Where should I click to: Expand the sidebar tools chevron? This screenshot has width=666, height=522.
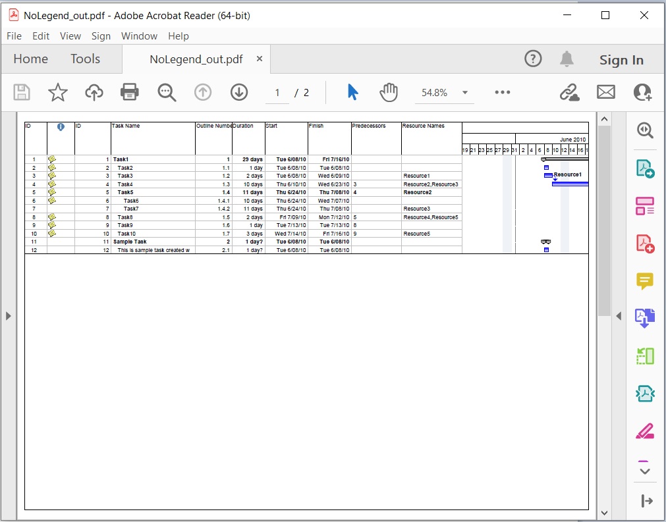645,469
